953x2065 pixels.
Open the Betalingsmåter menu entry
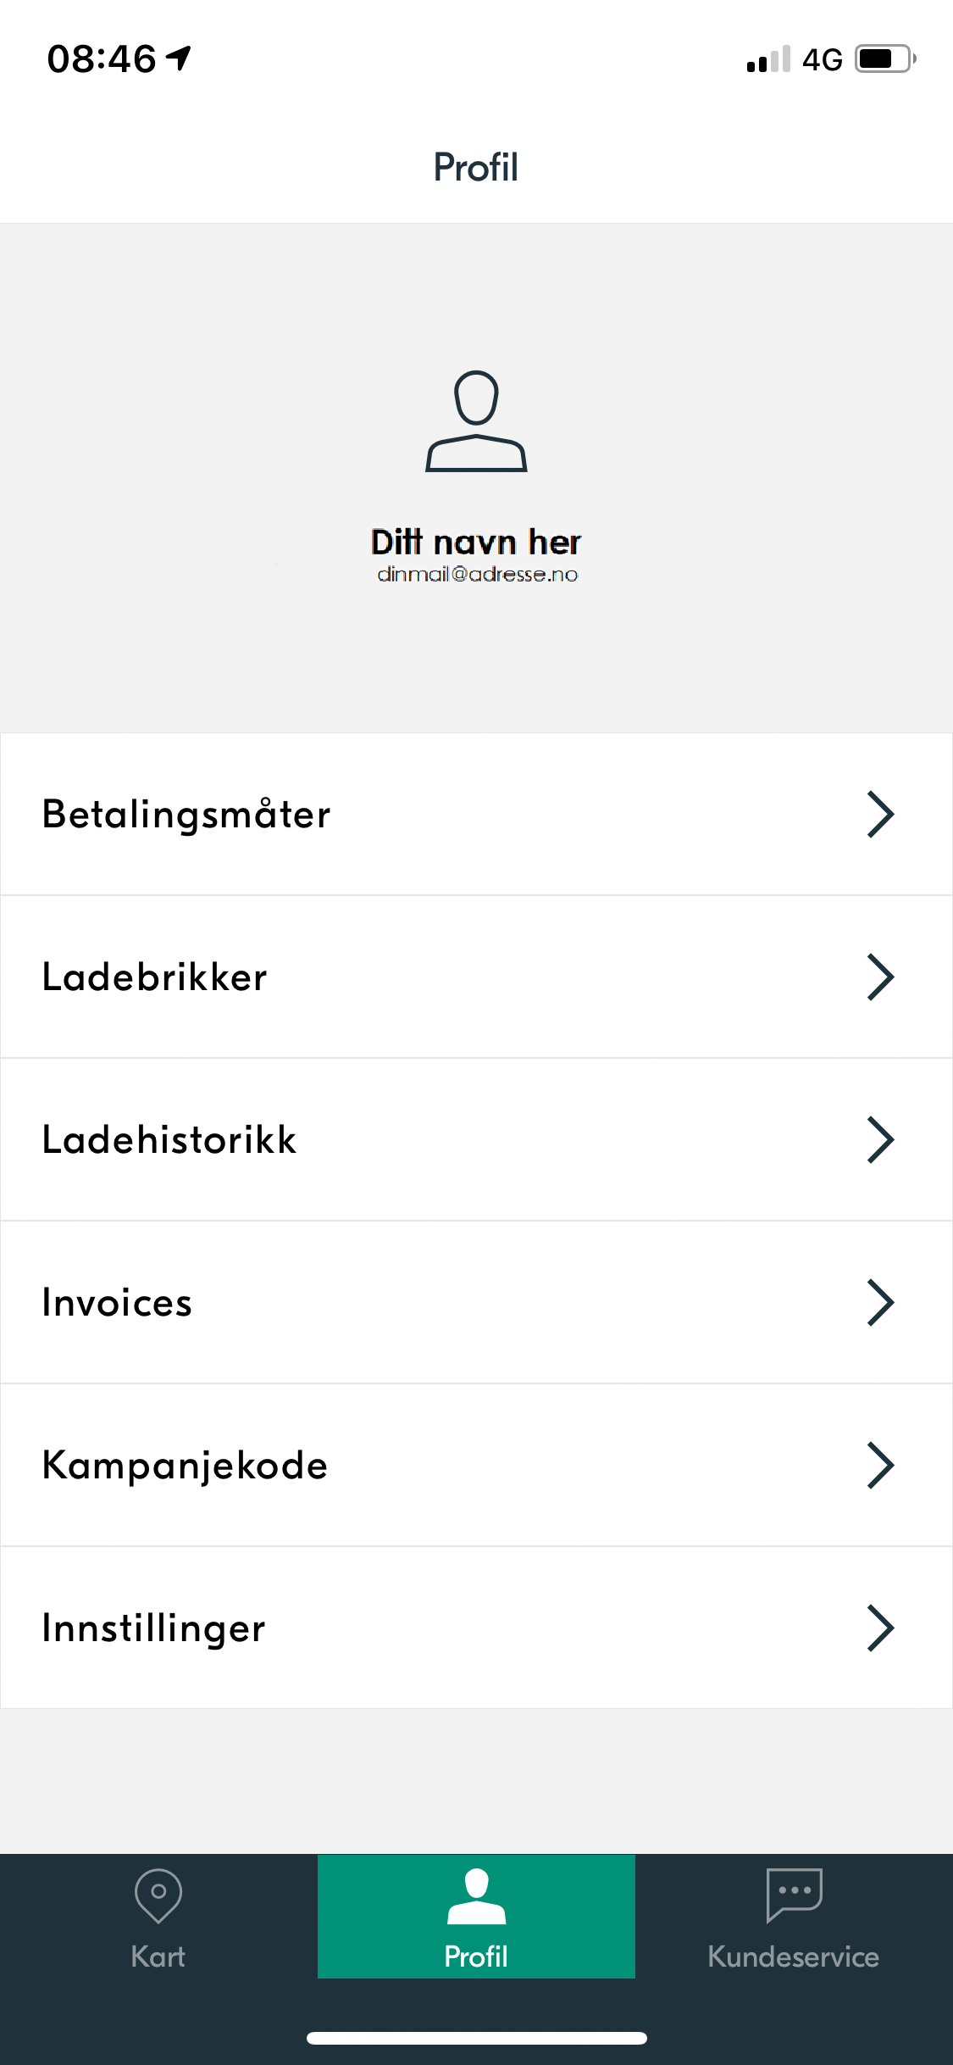(186, 815)
